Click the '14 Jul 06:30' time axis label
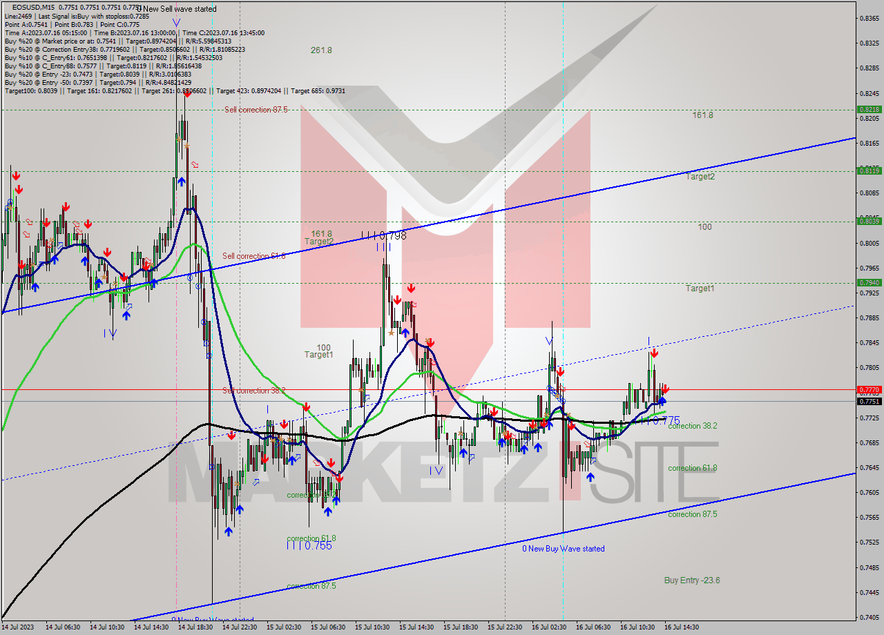884x635 pixels. coord(62,627)
